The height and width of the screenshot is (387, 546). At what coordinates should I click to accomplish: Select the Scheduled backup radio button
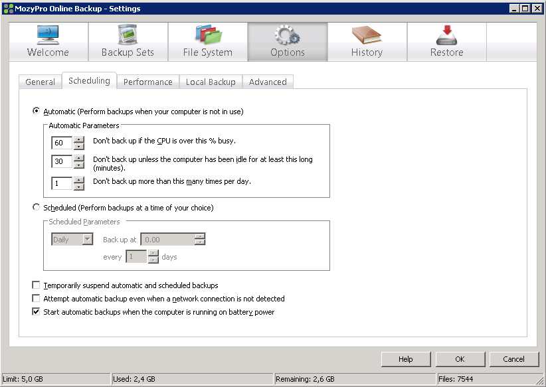point(36,207)
